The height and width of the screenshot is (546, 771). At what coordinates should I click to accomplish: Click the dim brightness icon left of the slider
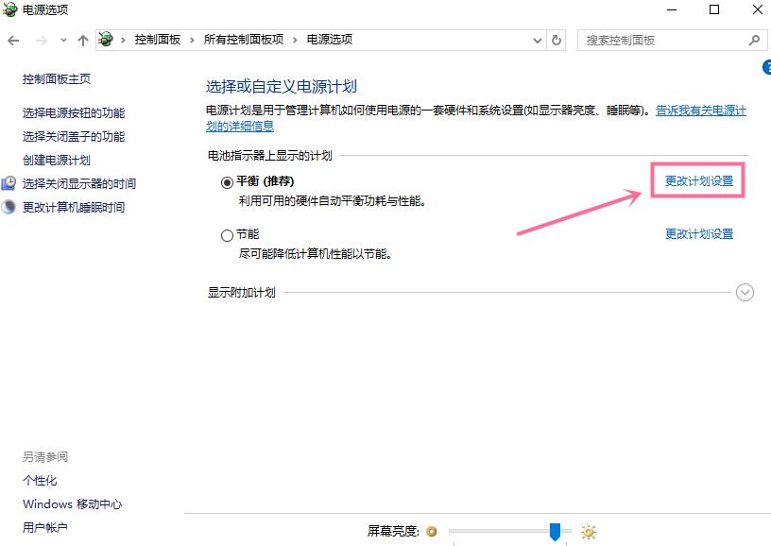432,532
